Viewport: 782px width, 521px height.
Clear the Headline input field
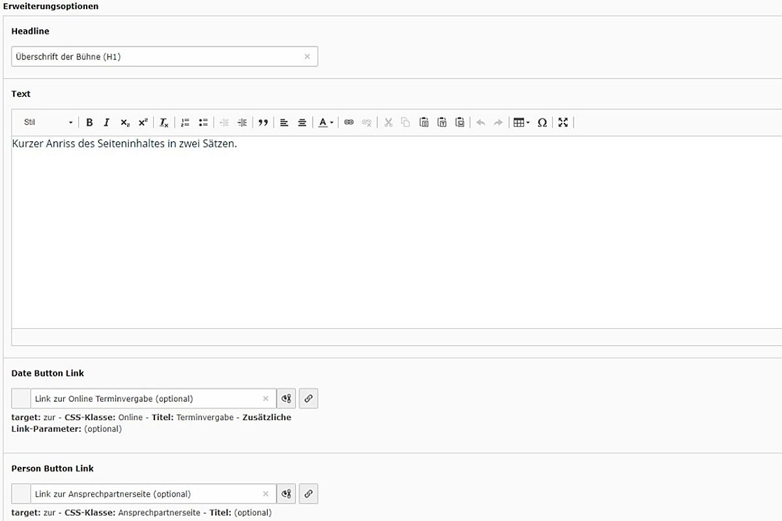pos(307,57)
